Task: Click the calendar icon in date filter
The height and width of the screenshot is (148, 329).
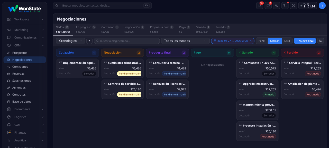Action: coord(215,41)
